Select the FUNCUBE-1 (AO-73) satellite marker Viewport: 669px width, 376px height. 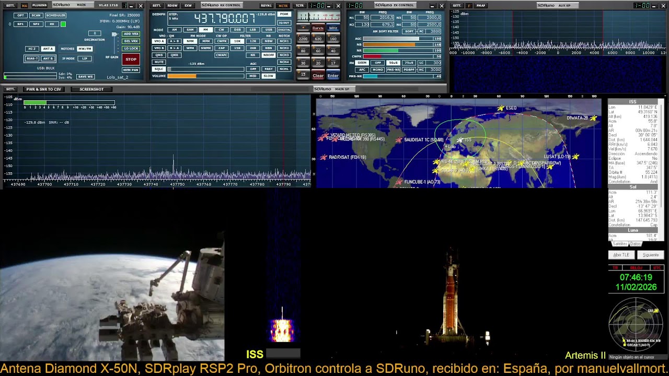coord(399,182)
